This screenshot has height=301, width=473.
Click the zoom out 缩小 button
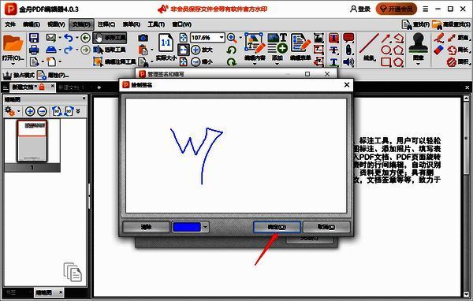[x=202, y=61]
